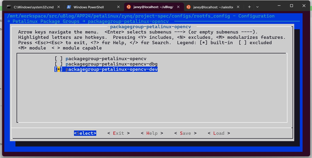Choose the < Exit > button

tap(119, 133)
